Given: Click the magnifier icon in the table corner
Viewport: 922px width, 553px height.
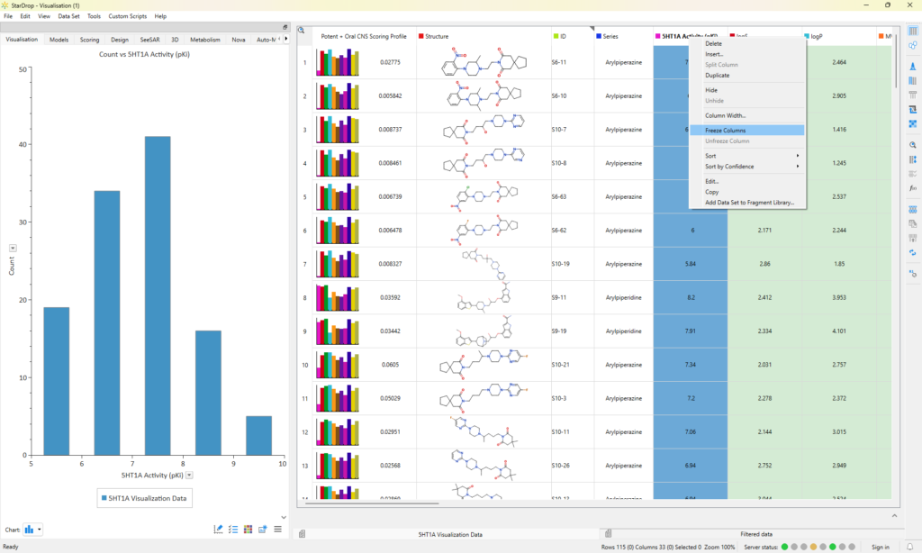Looking at the screenshot, I should point(302,30).
